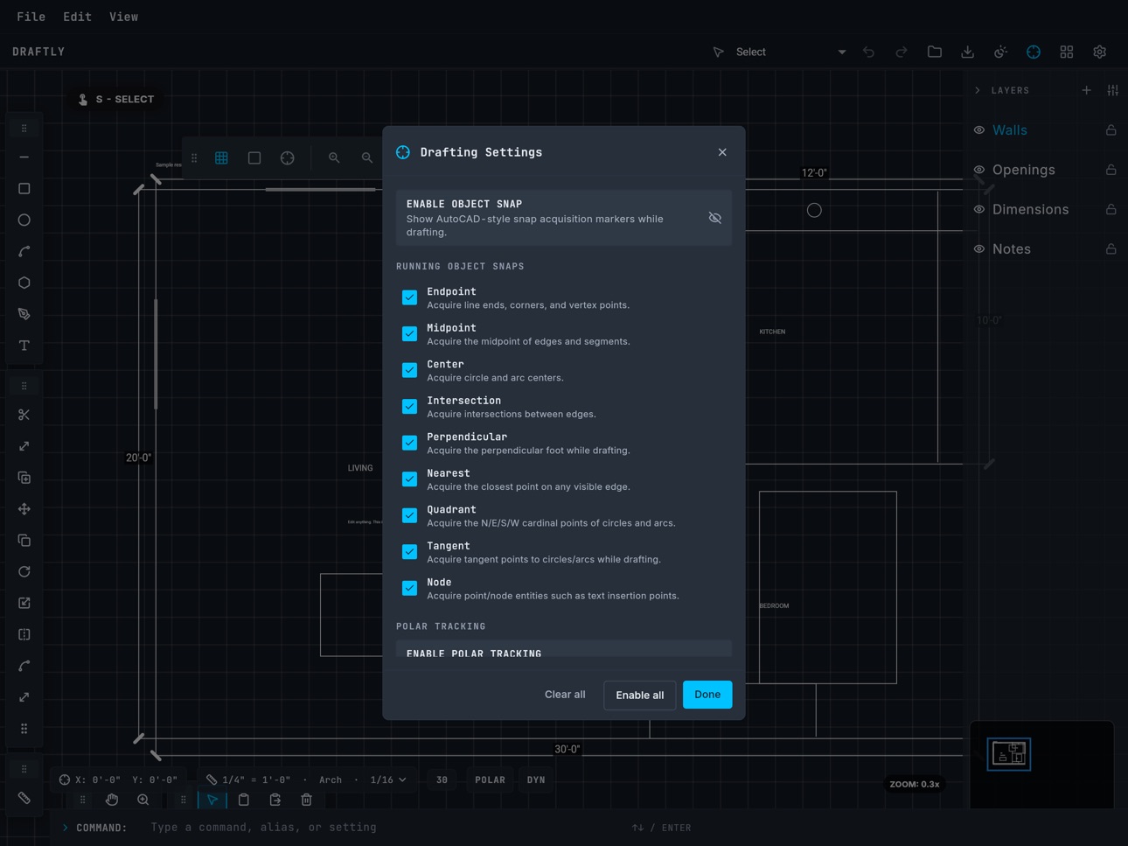Add a new layer with plus icon

[x=1086, y=90]
